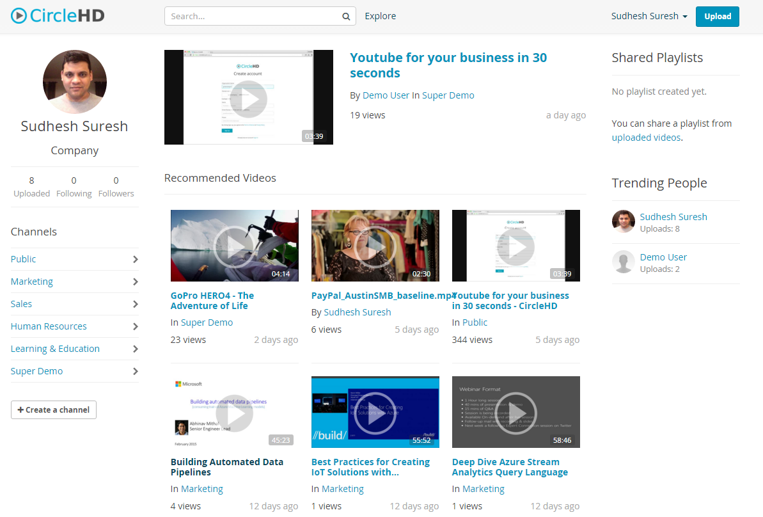Click the 8 Uploaded stat
Viewport: 763px width, 517px height.
pos(31,187)
